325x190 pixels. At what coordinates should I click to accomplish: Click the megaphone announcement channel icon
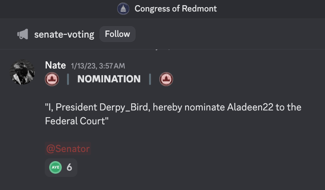[x=23, y=34]
